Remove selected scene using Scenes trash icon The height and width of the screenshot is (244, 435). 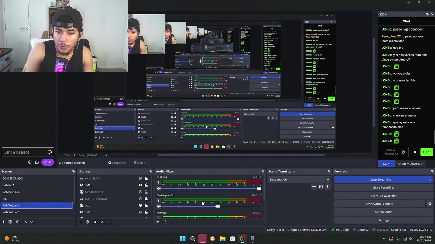pyautogui.click(x=10, y=222)
